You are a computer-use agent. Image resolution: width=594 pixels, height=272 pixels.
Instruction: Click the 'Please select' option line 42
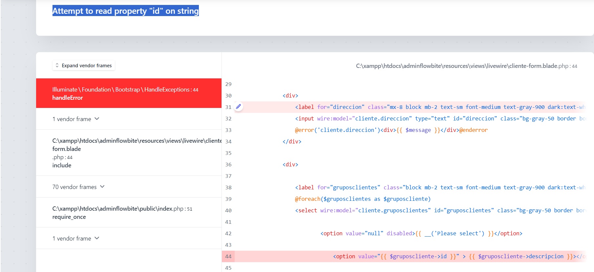click(x=421, y=233)
